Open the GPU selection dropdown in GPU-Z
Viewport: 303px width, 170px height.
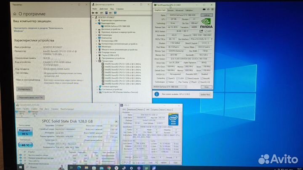click(170, 87)
